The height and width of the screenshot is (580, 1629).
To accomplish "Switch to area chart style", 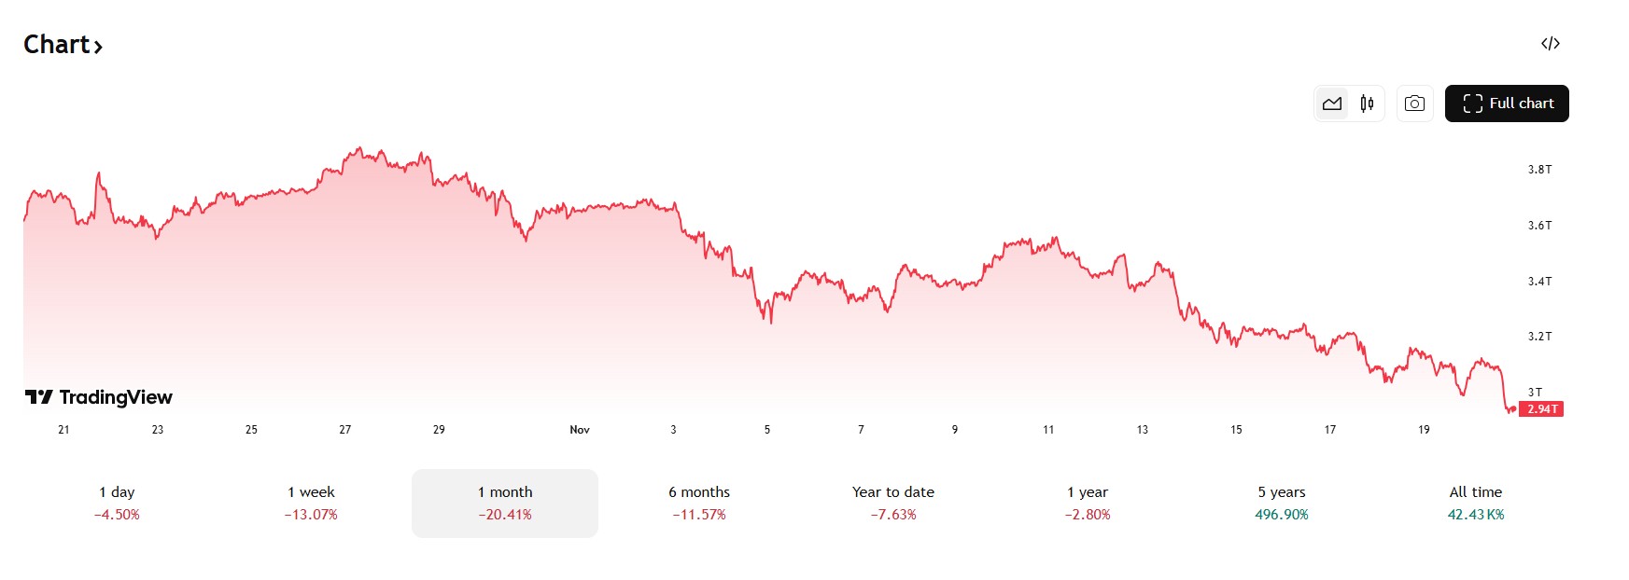I will click(x=1332, y=104).
